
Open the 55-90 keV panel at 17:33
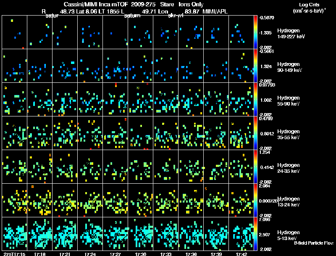[165, 100]
